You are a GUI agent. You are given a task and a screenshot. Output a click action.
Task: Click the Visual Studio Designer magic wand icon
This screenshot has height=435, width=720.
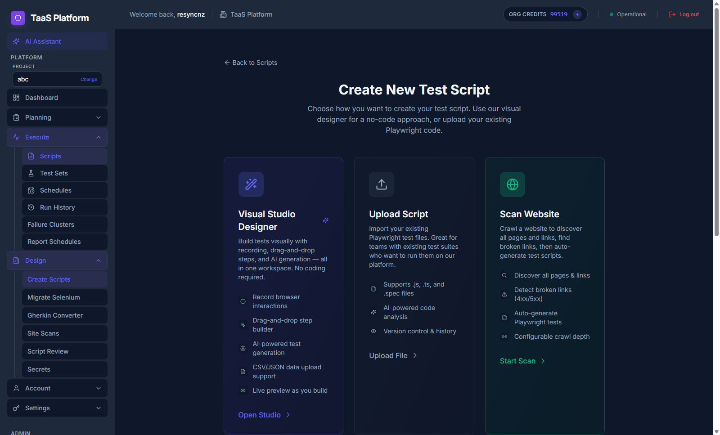click(x=251, y=184)
